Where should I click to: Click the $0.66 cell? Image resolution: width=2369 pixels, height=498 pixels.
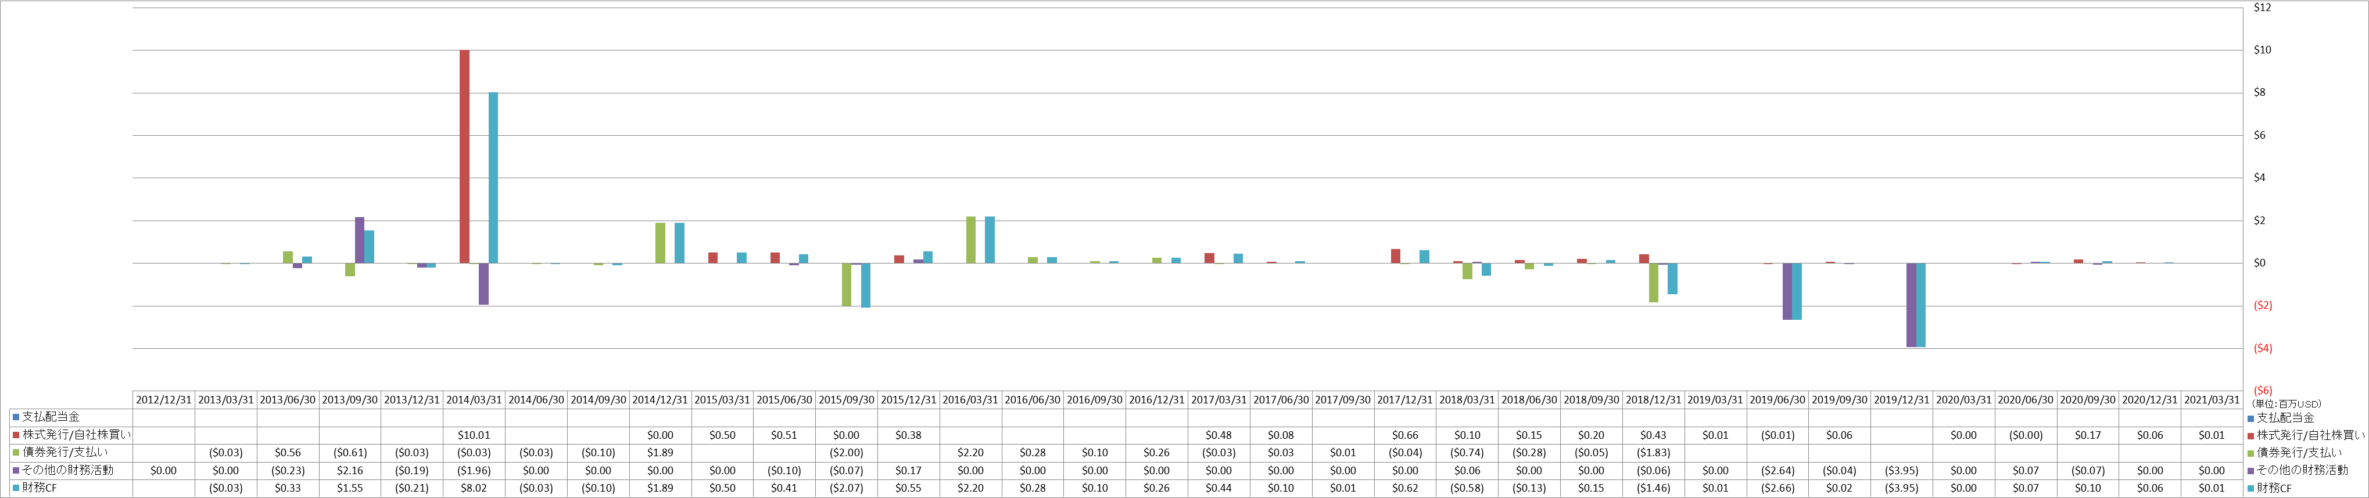[x=1404, y=435]
